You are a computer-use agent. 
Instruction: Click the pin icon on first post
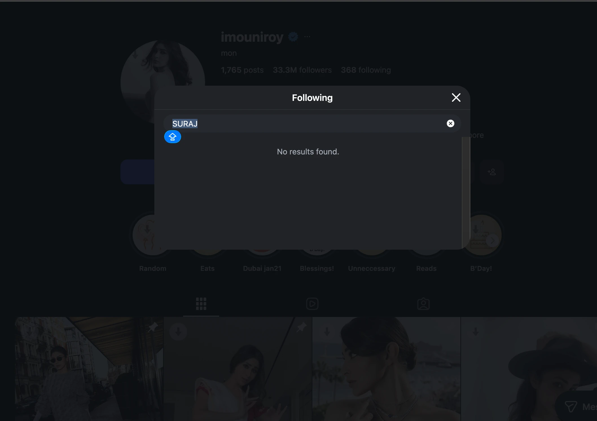coord(153,327)
